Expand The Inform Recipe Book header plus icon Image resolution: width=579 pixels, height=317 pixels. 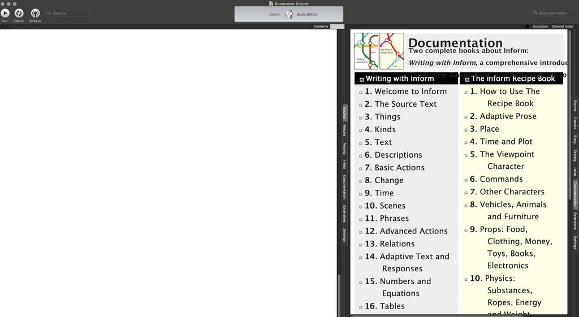[x=467, y=80]
